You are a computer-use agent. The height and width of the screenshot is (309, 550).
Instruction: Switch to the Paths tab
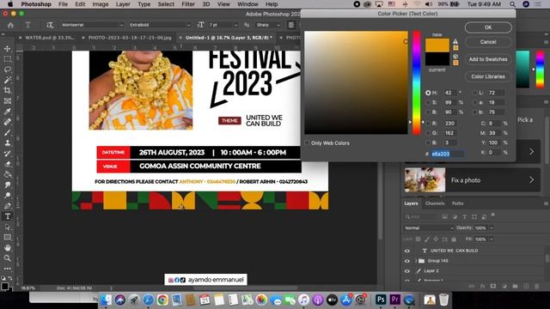(457, 203)
